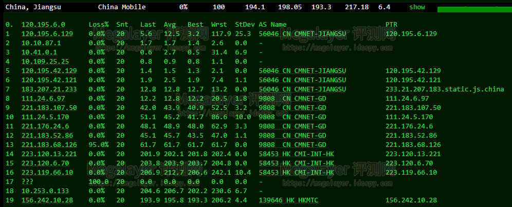Select the 198.05 average value in summary row

tap(290, 7)
